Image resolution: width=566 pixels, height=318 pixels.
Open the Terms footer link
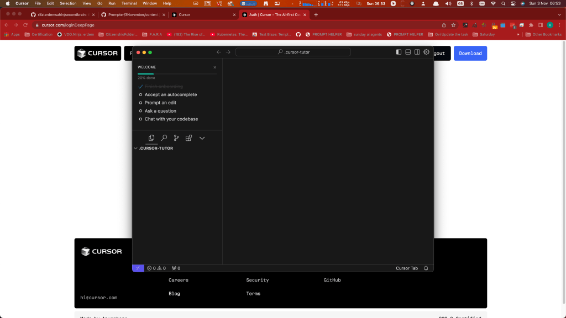pos(253,294)
